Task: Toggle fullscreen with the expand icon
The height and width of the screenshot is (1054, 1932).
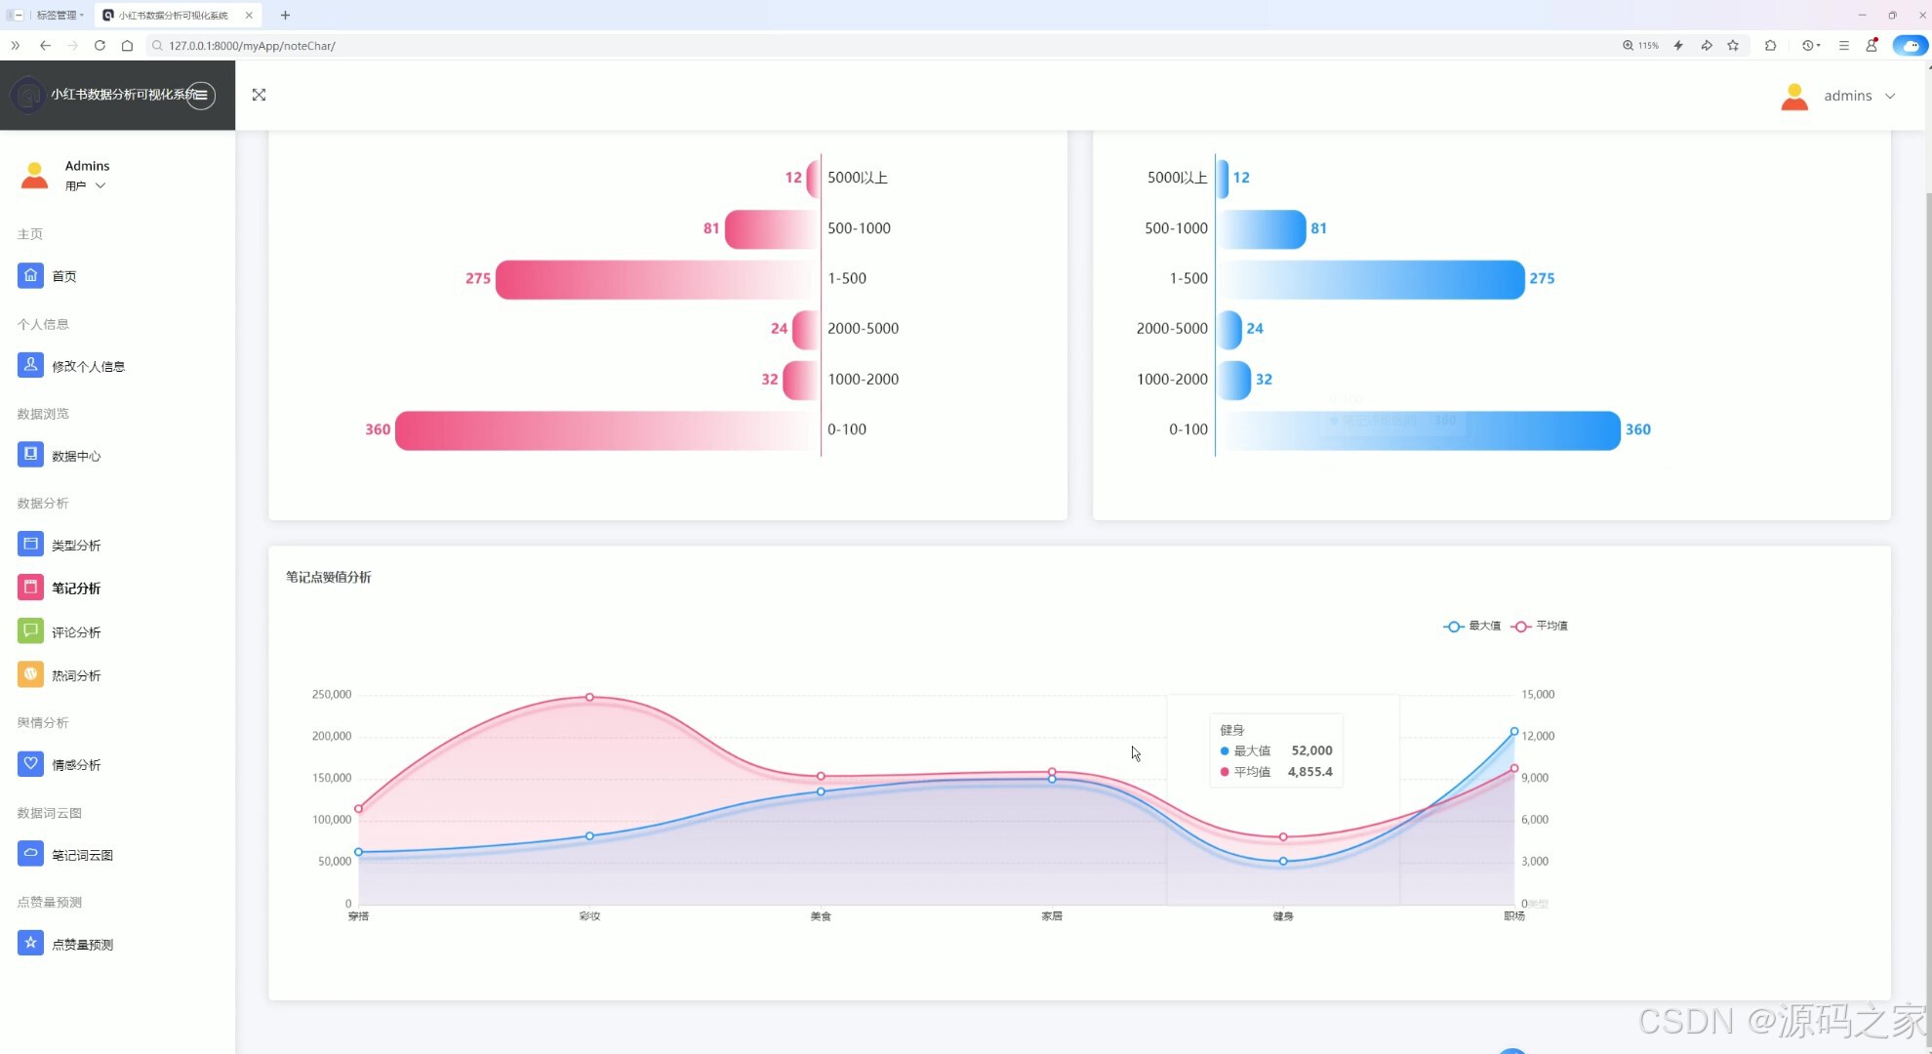Action: pos(259,95)
